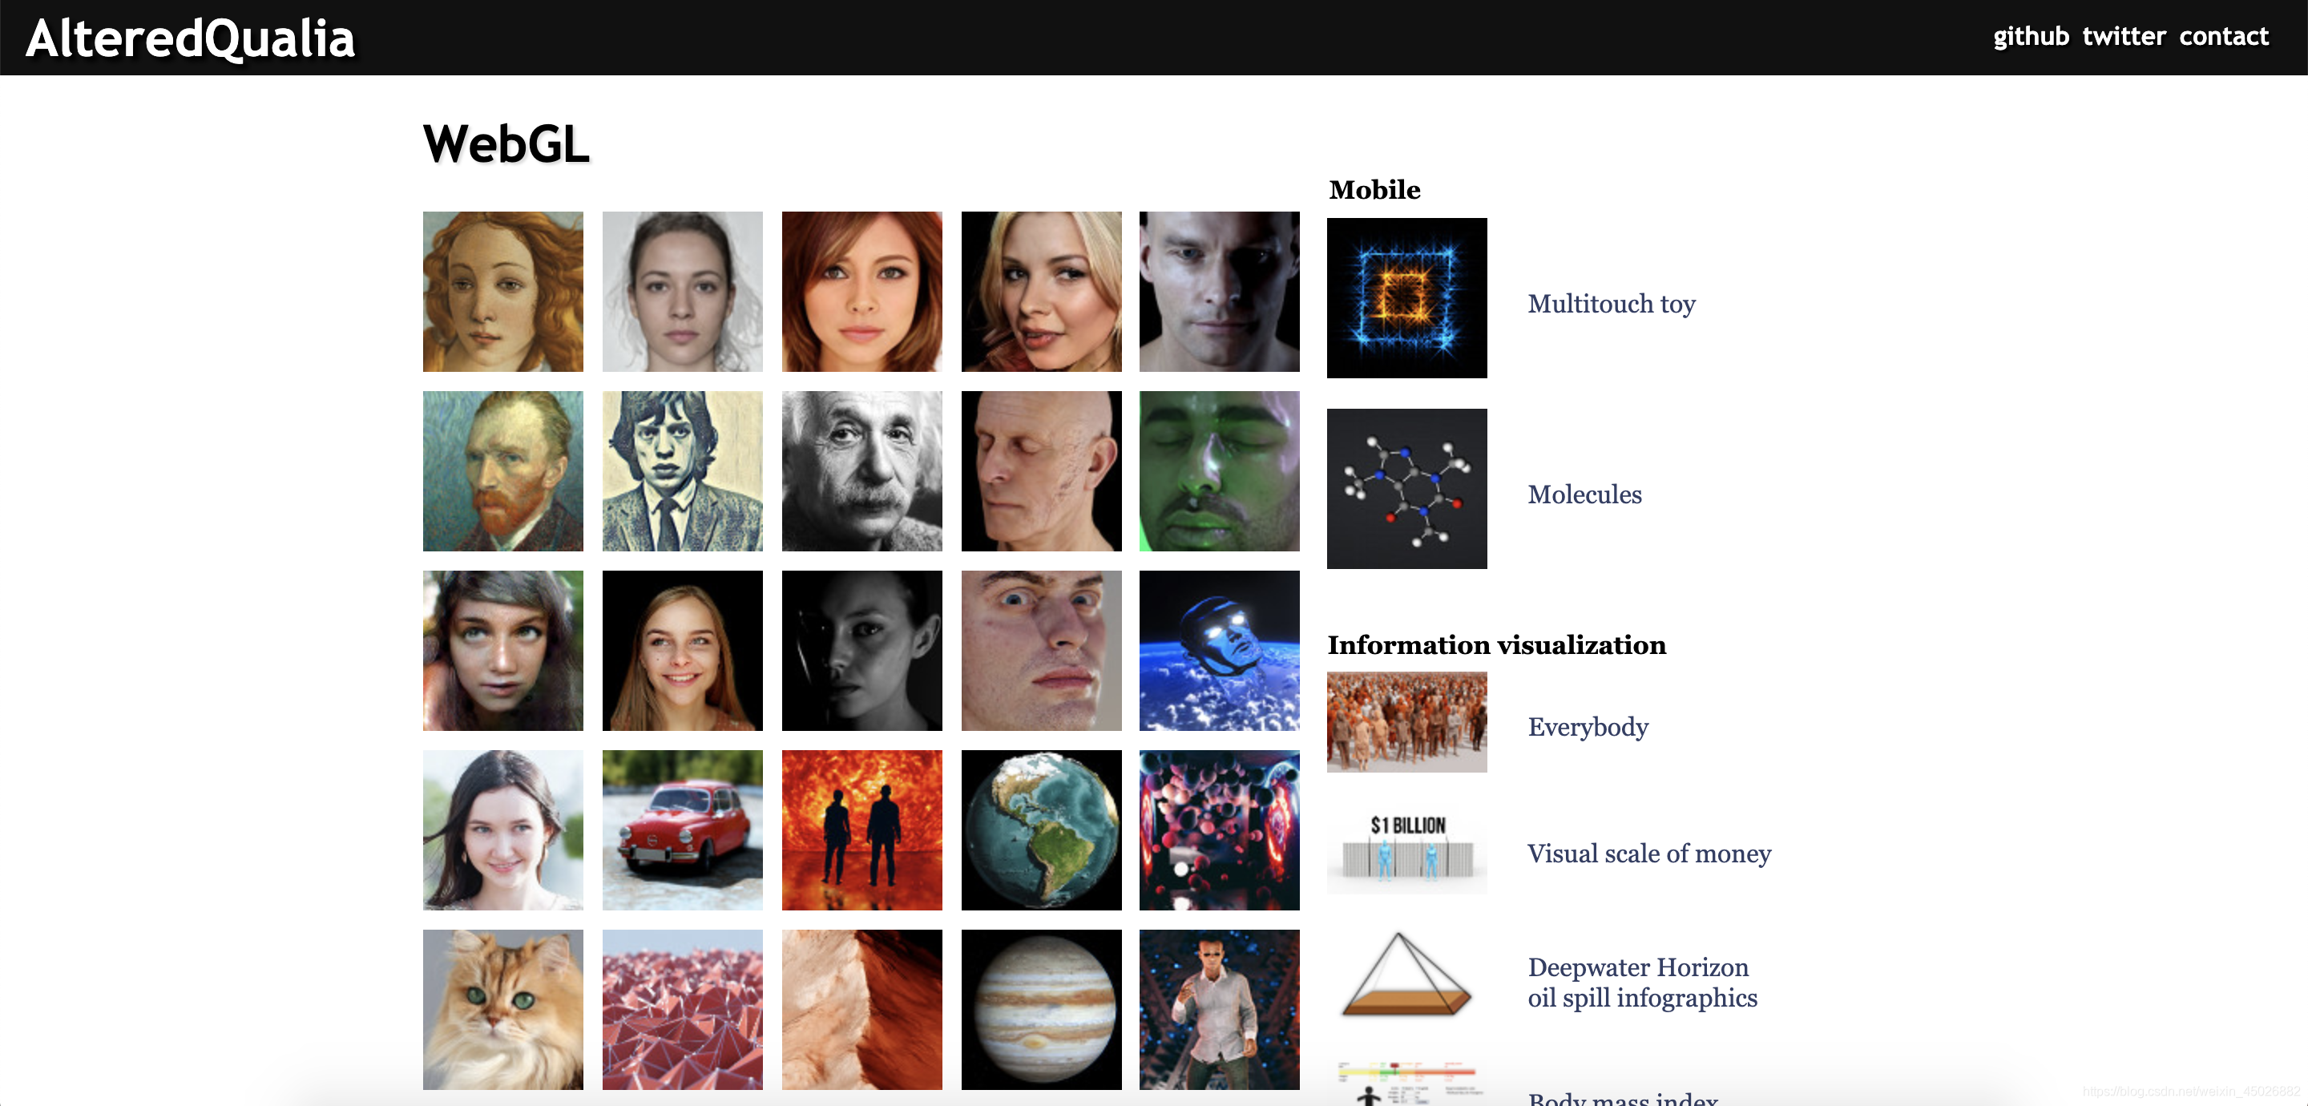The image size is (2308, 1106).
Task: Click the blue fractal square Multitouch thumbnail
Action: click(1406, 297)
